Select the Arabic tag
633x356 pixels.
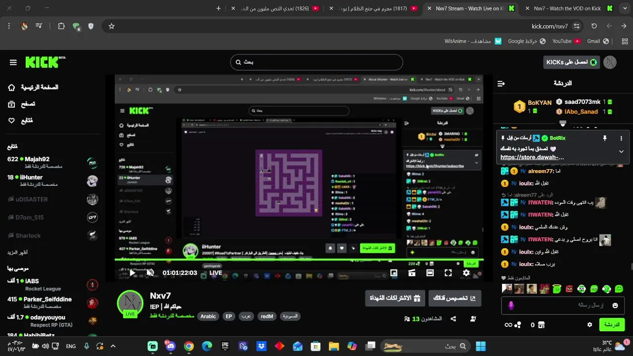[208, 316]
